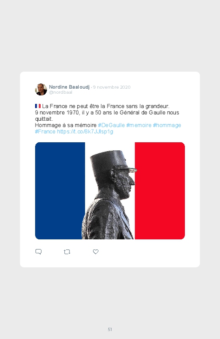
Task: Open the Nordine Baaloudj display name
Action: point(69,87)
